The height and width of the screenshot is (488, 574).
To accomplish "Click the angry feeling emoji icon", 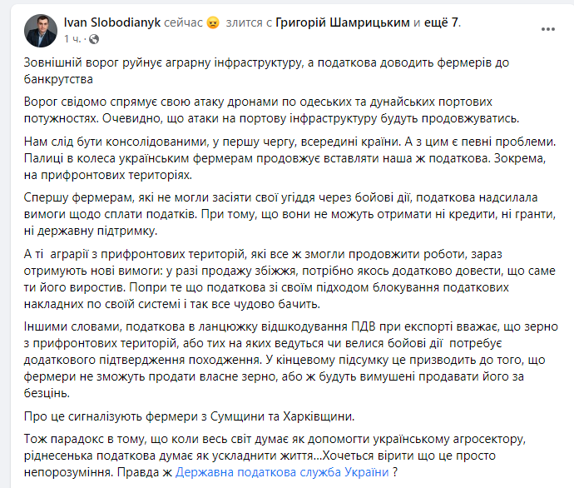I will [x=213, y=22].
